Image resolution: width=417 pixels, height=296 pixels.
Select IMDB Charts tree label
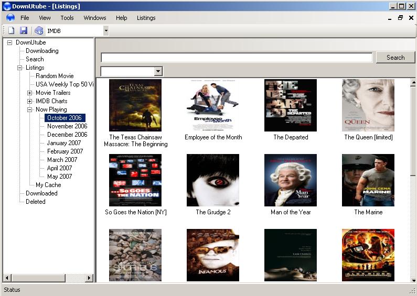coord(51,101)
